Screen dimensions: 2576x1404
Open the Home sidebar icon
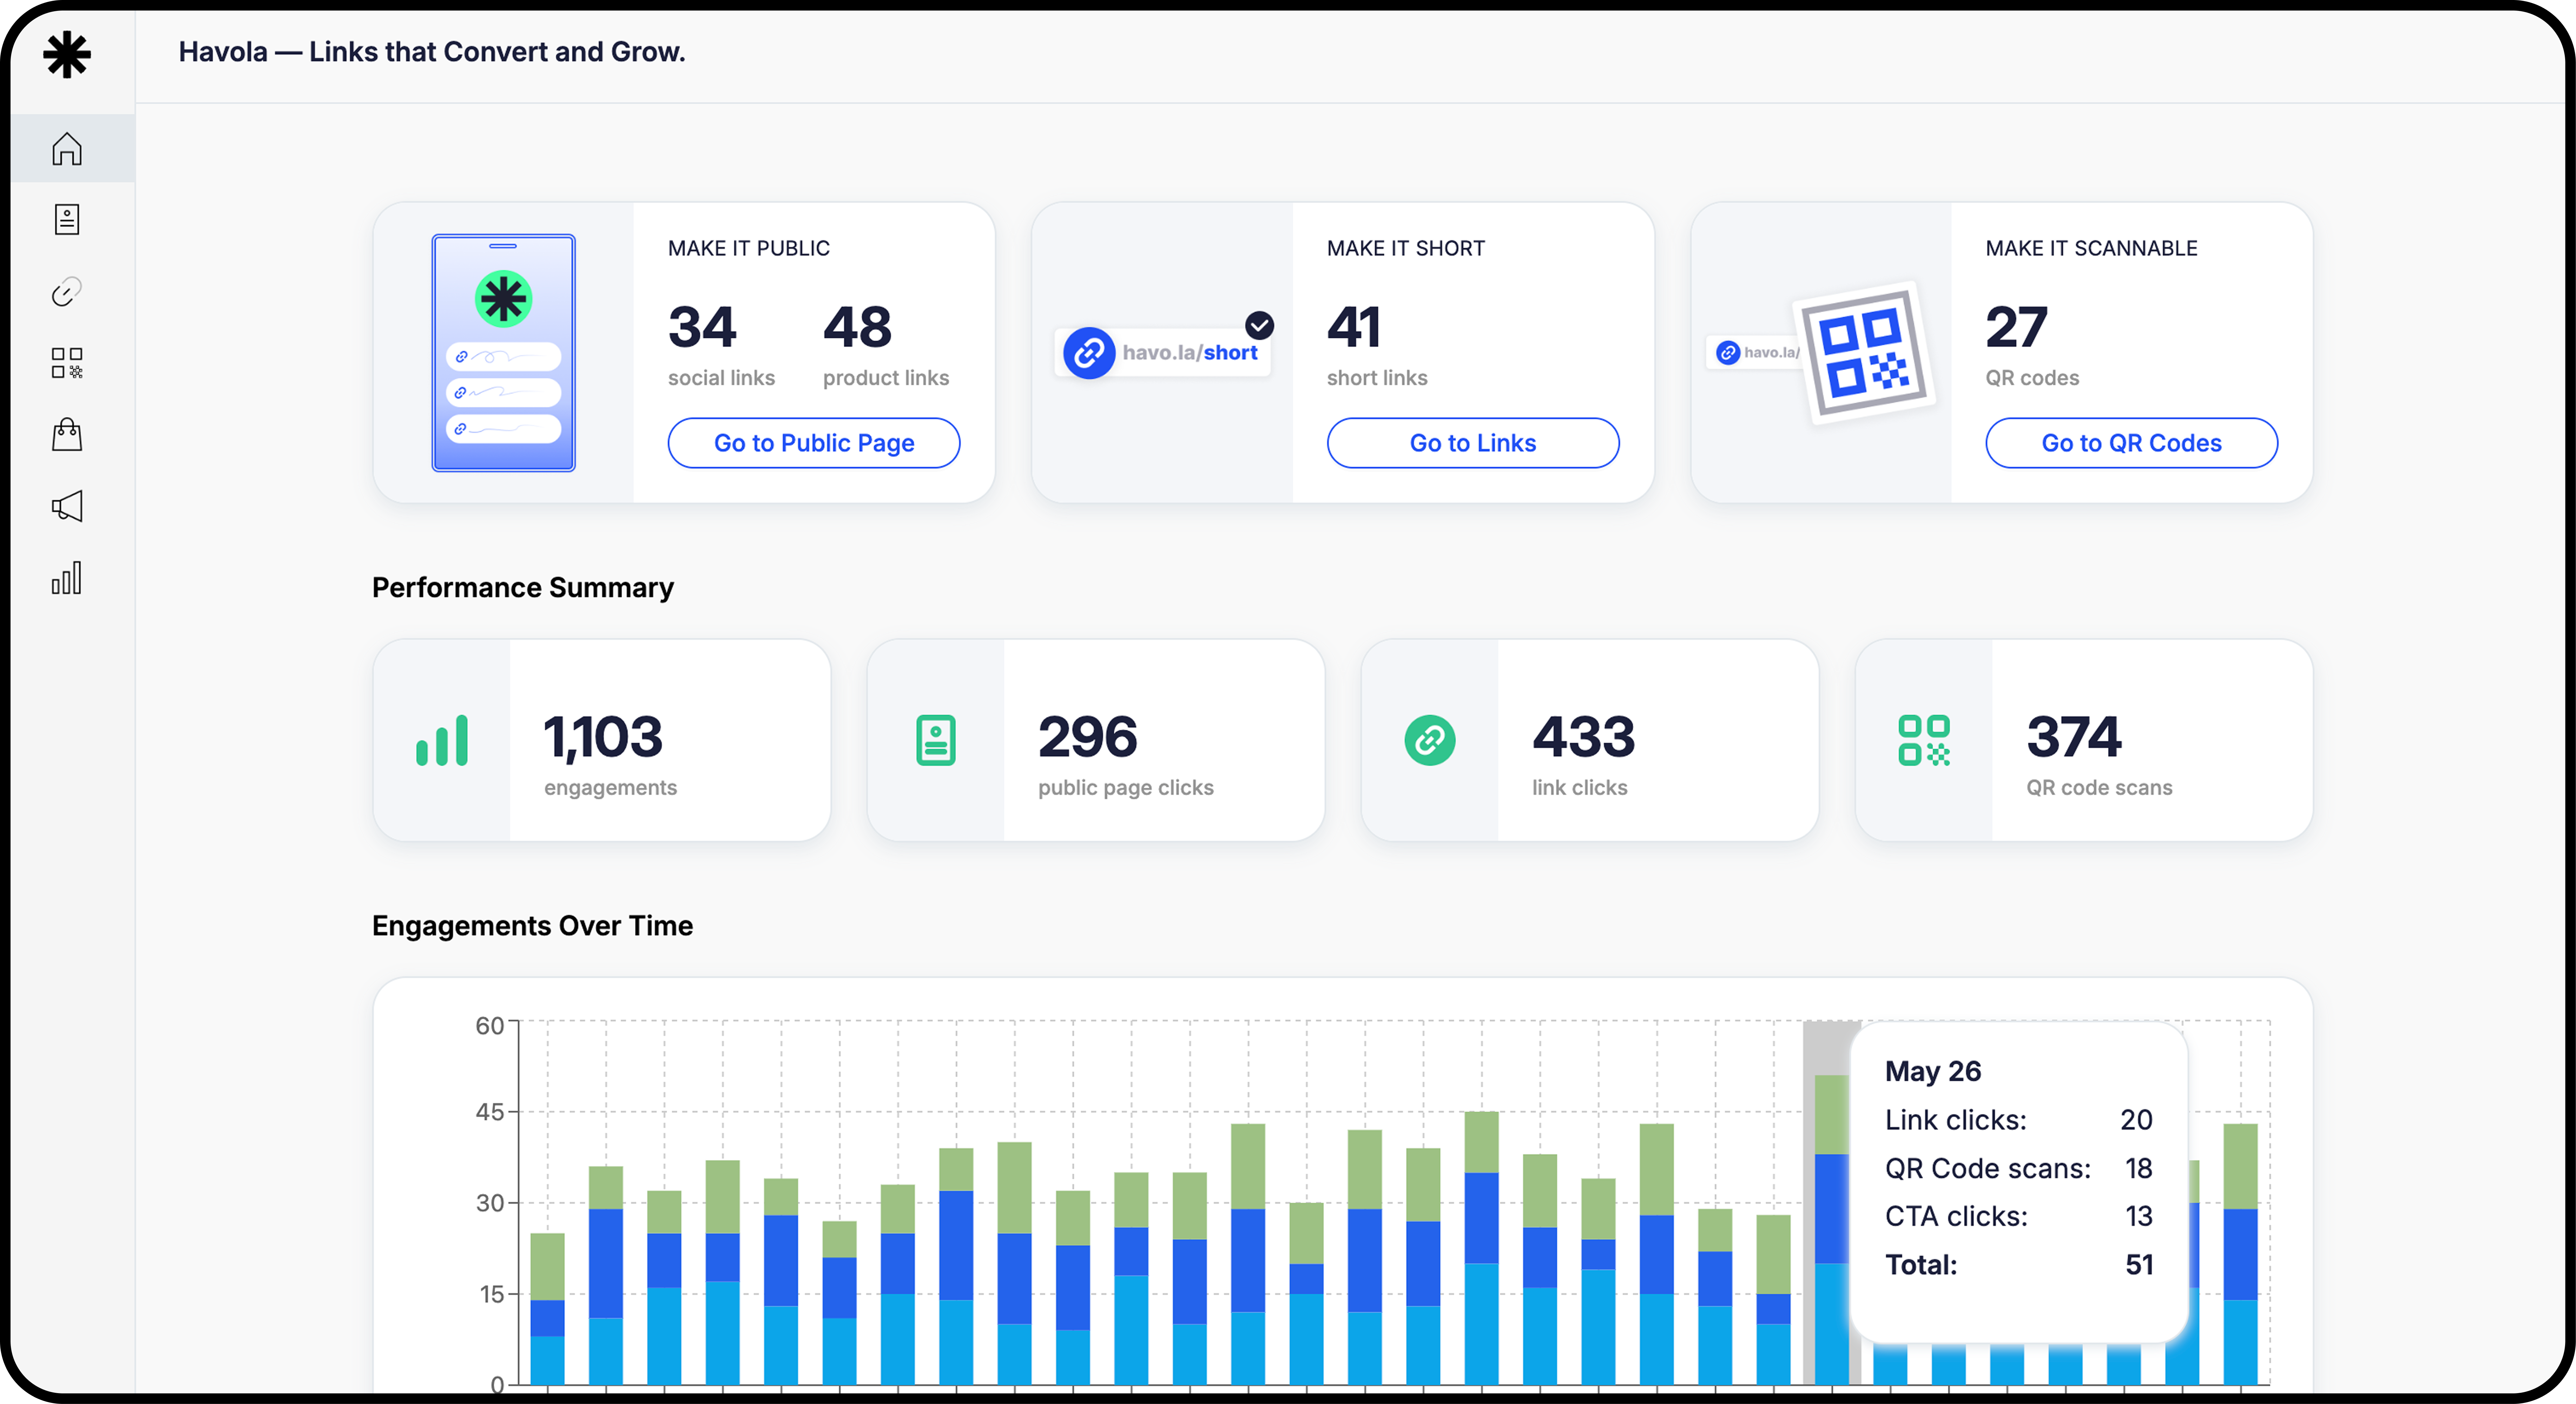click(x=67, y=148)
